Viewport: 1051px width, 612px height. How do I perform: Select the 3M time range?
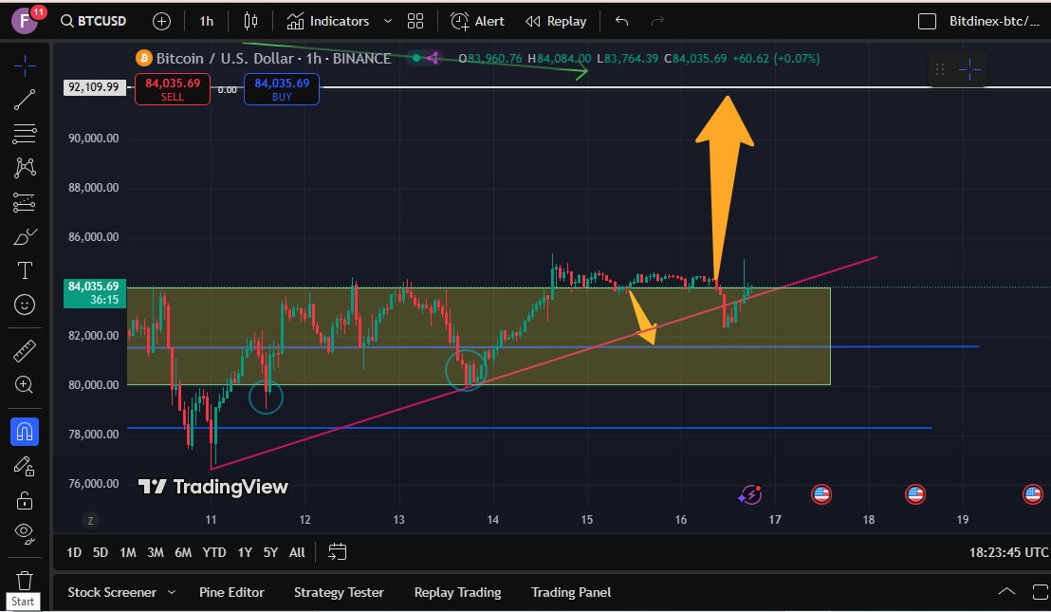click(x=155, y=552)
